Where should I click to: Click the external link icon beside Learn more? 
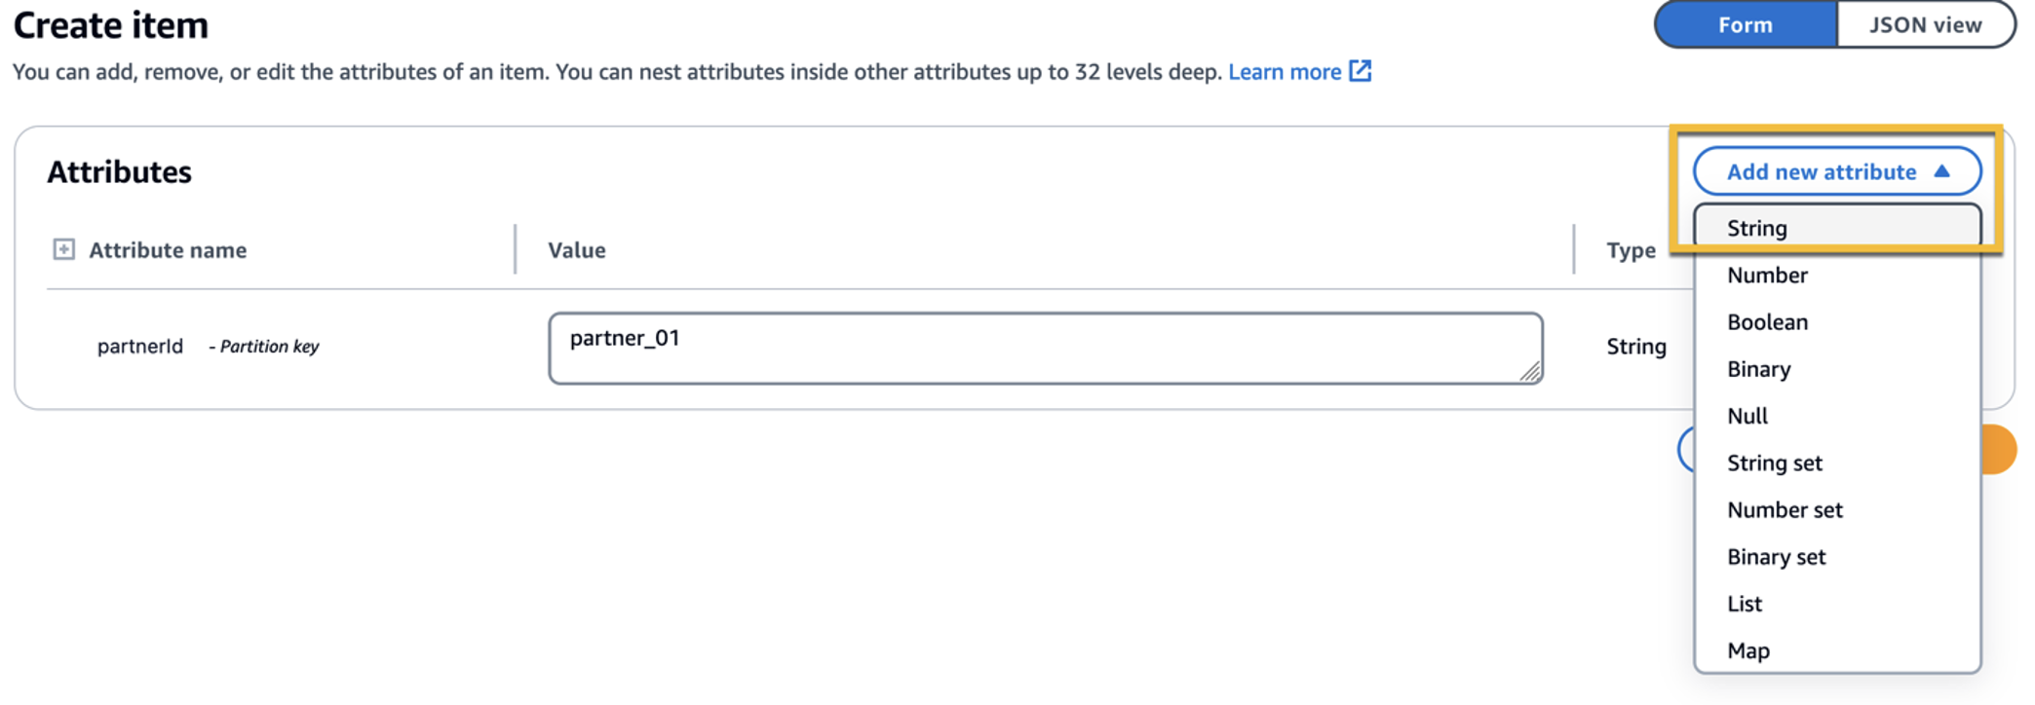point(1362,71)
